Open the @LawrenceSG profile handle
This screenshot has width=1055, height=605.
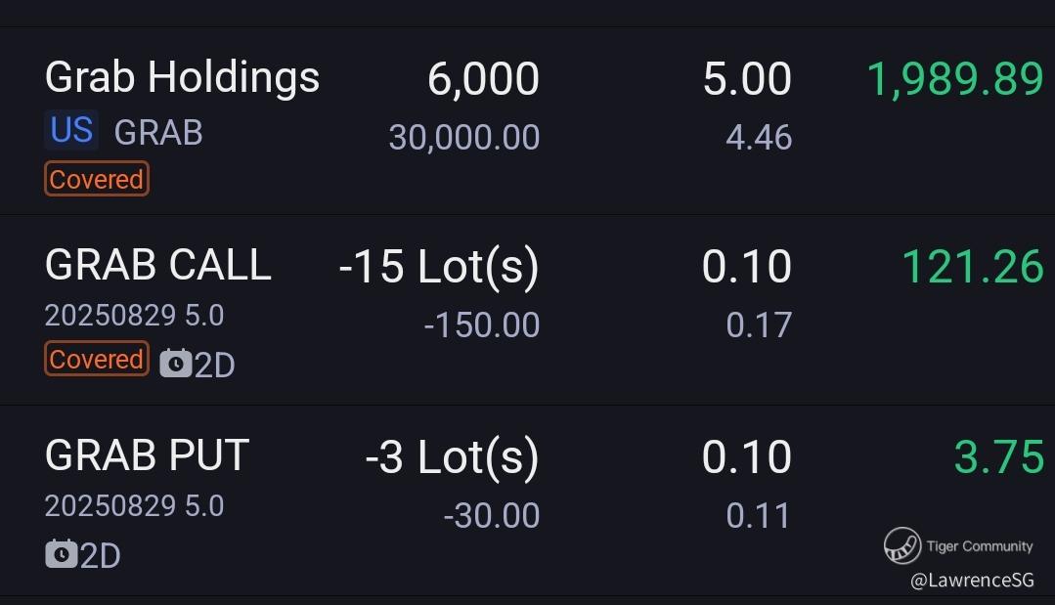(x=972, y=581)
